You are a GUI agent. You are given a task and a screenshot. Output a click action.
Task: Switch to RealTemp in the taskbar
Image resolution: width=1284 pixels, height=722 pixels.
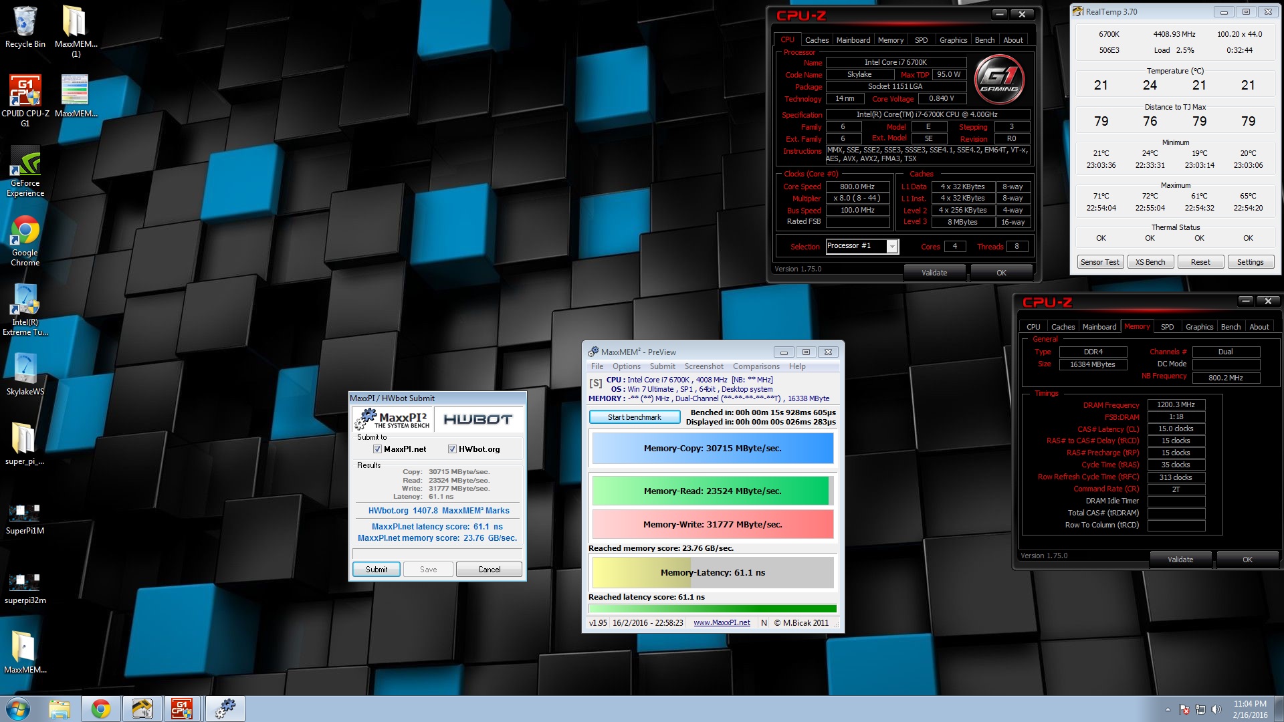click(142, 709)
